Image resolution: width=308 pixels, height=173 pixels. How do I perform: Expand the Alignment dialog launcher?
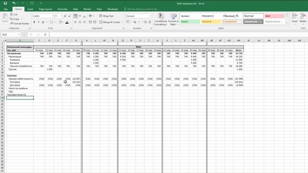coord(123,28)
